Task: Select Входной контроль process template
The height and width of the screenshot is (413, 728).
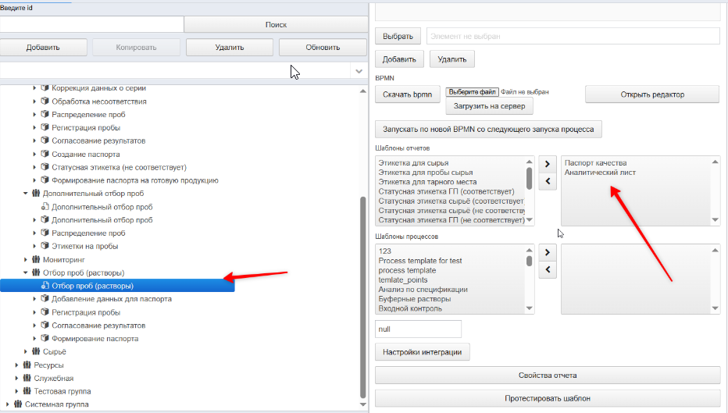Action: tap(410, 308)
